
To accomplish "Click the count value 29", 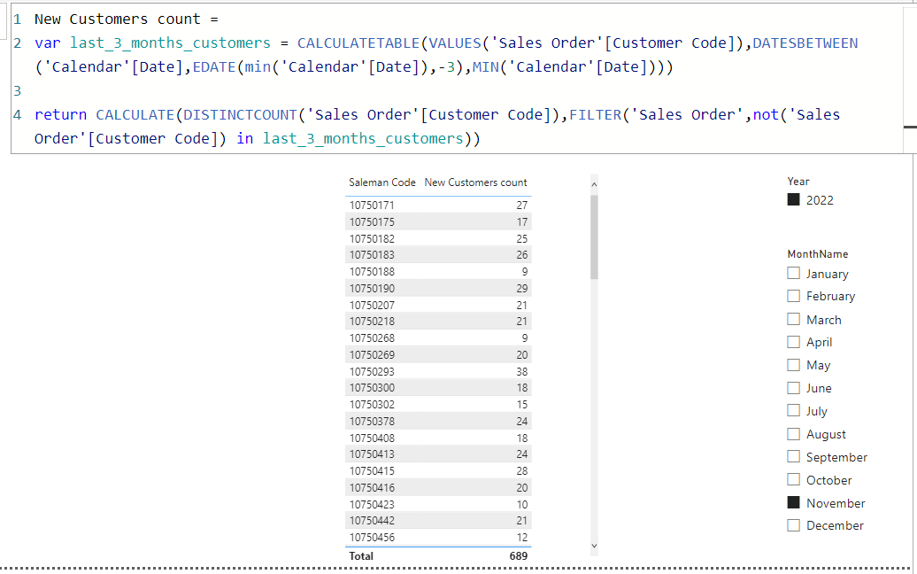I will pyautogui.click(x=521, y=289).
